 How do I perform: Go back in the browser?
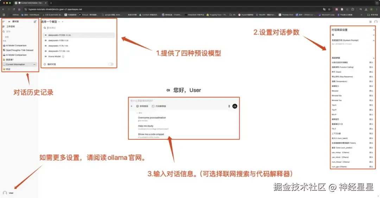click(3, 9)
